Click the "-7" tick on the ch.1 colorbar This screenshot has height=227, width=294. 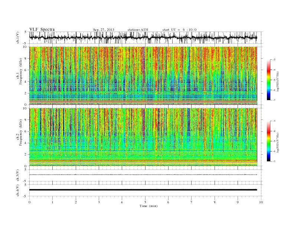[x=274, y=100]
